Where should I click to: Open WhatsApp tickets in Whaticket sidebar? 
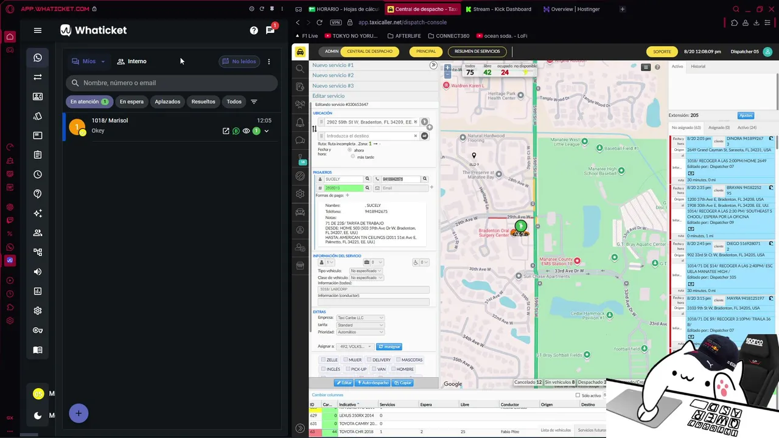click(x=38, y=58)
